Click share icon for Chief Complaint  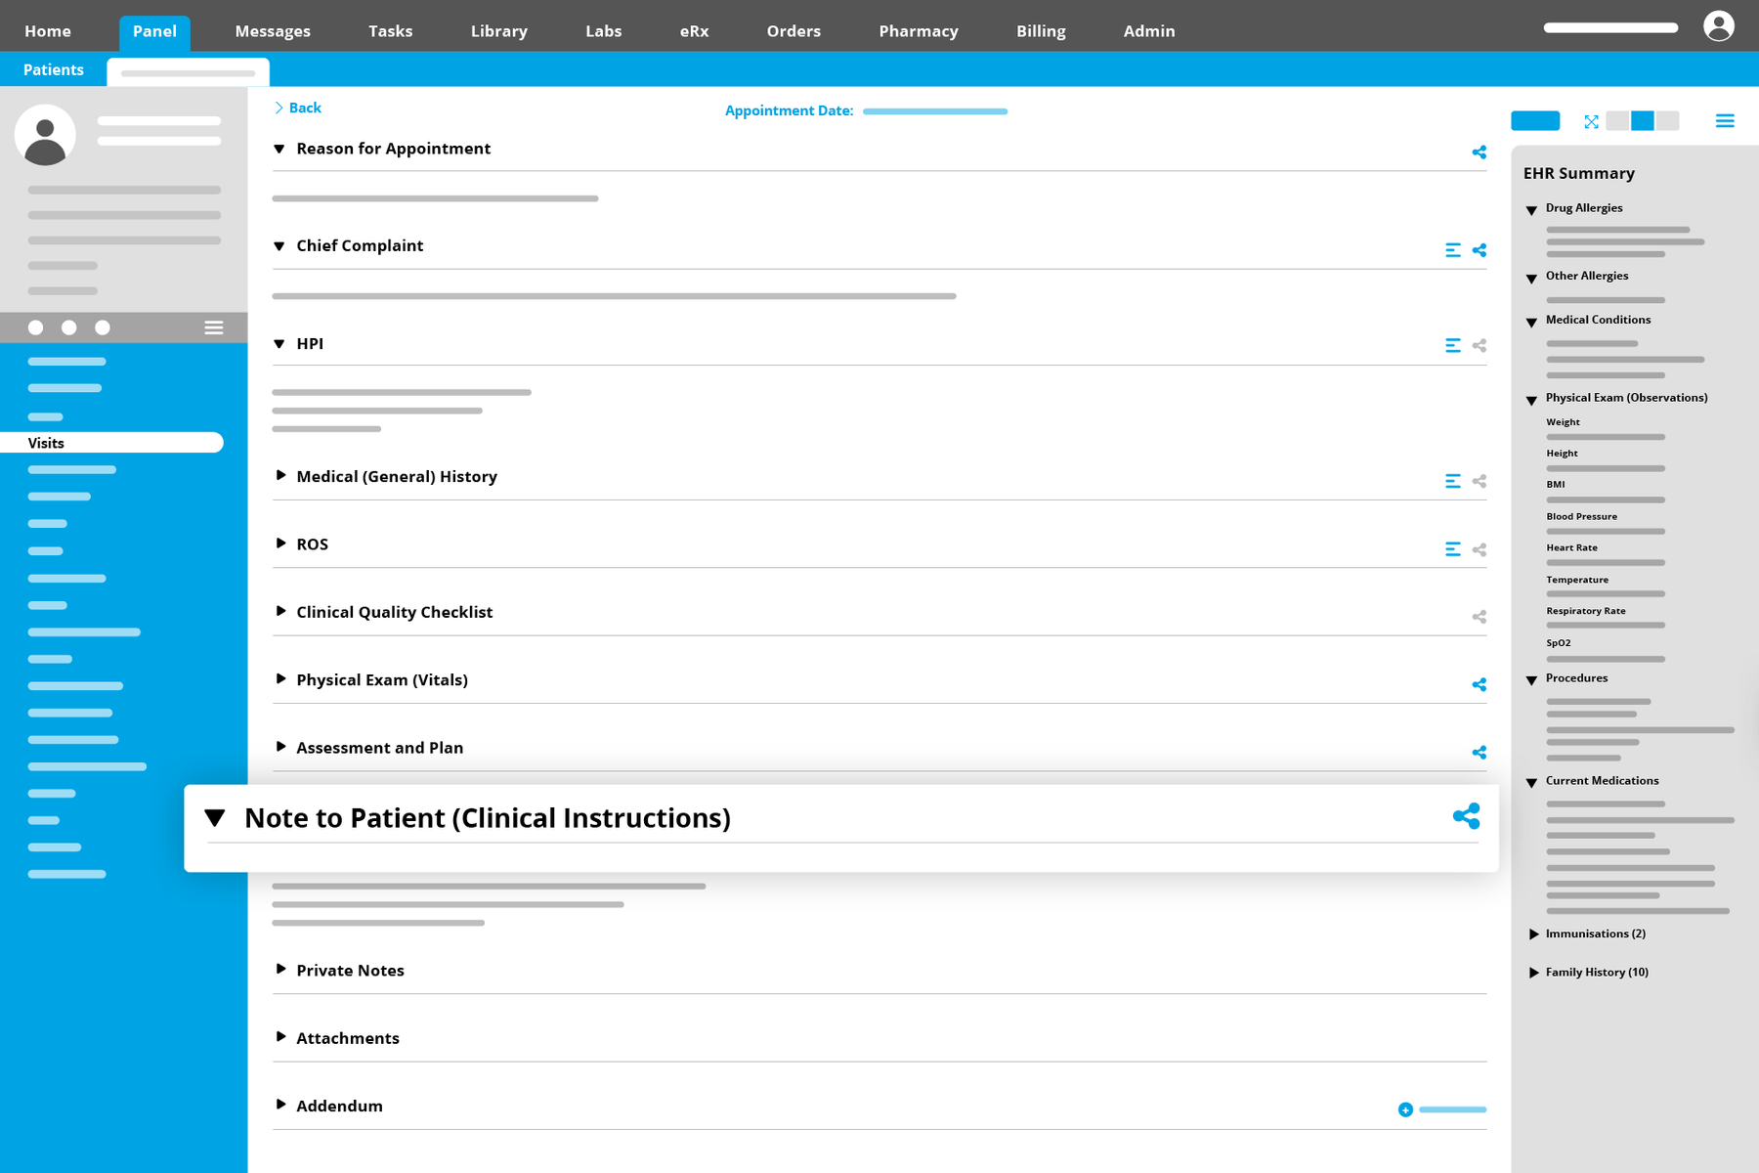(1480, 250)
